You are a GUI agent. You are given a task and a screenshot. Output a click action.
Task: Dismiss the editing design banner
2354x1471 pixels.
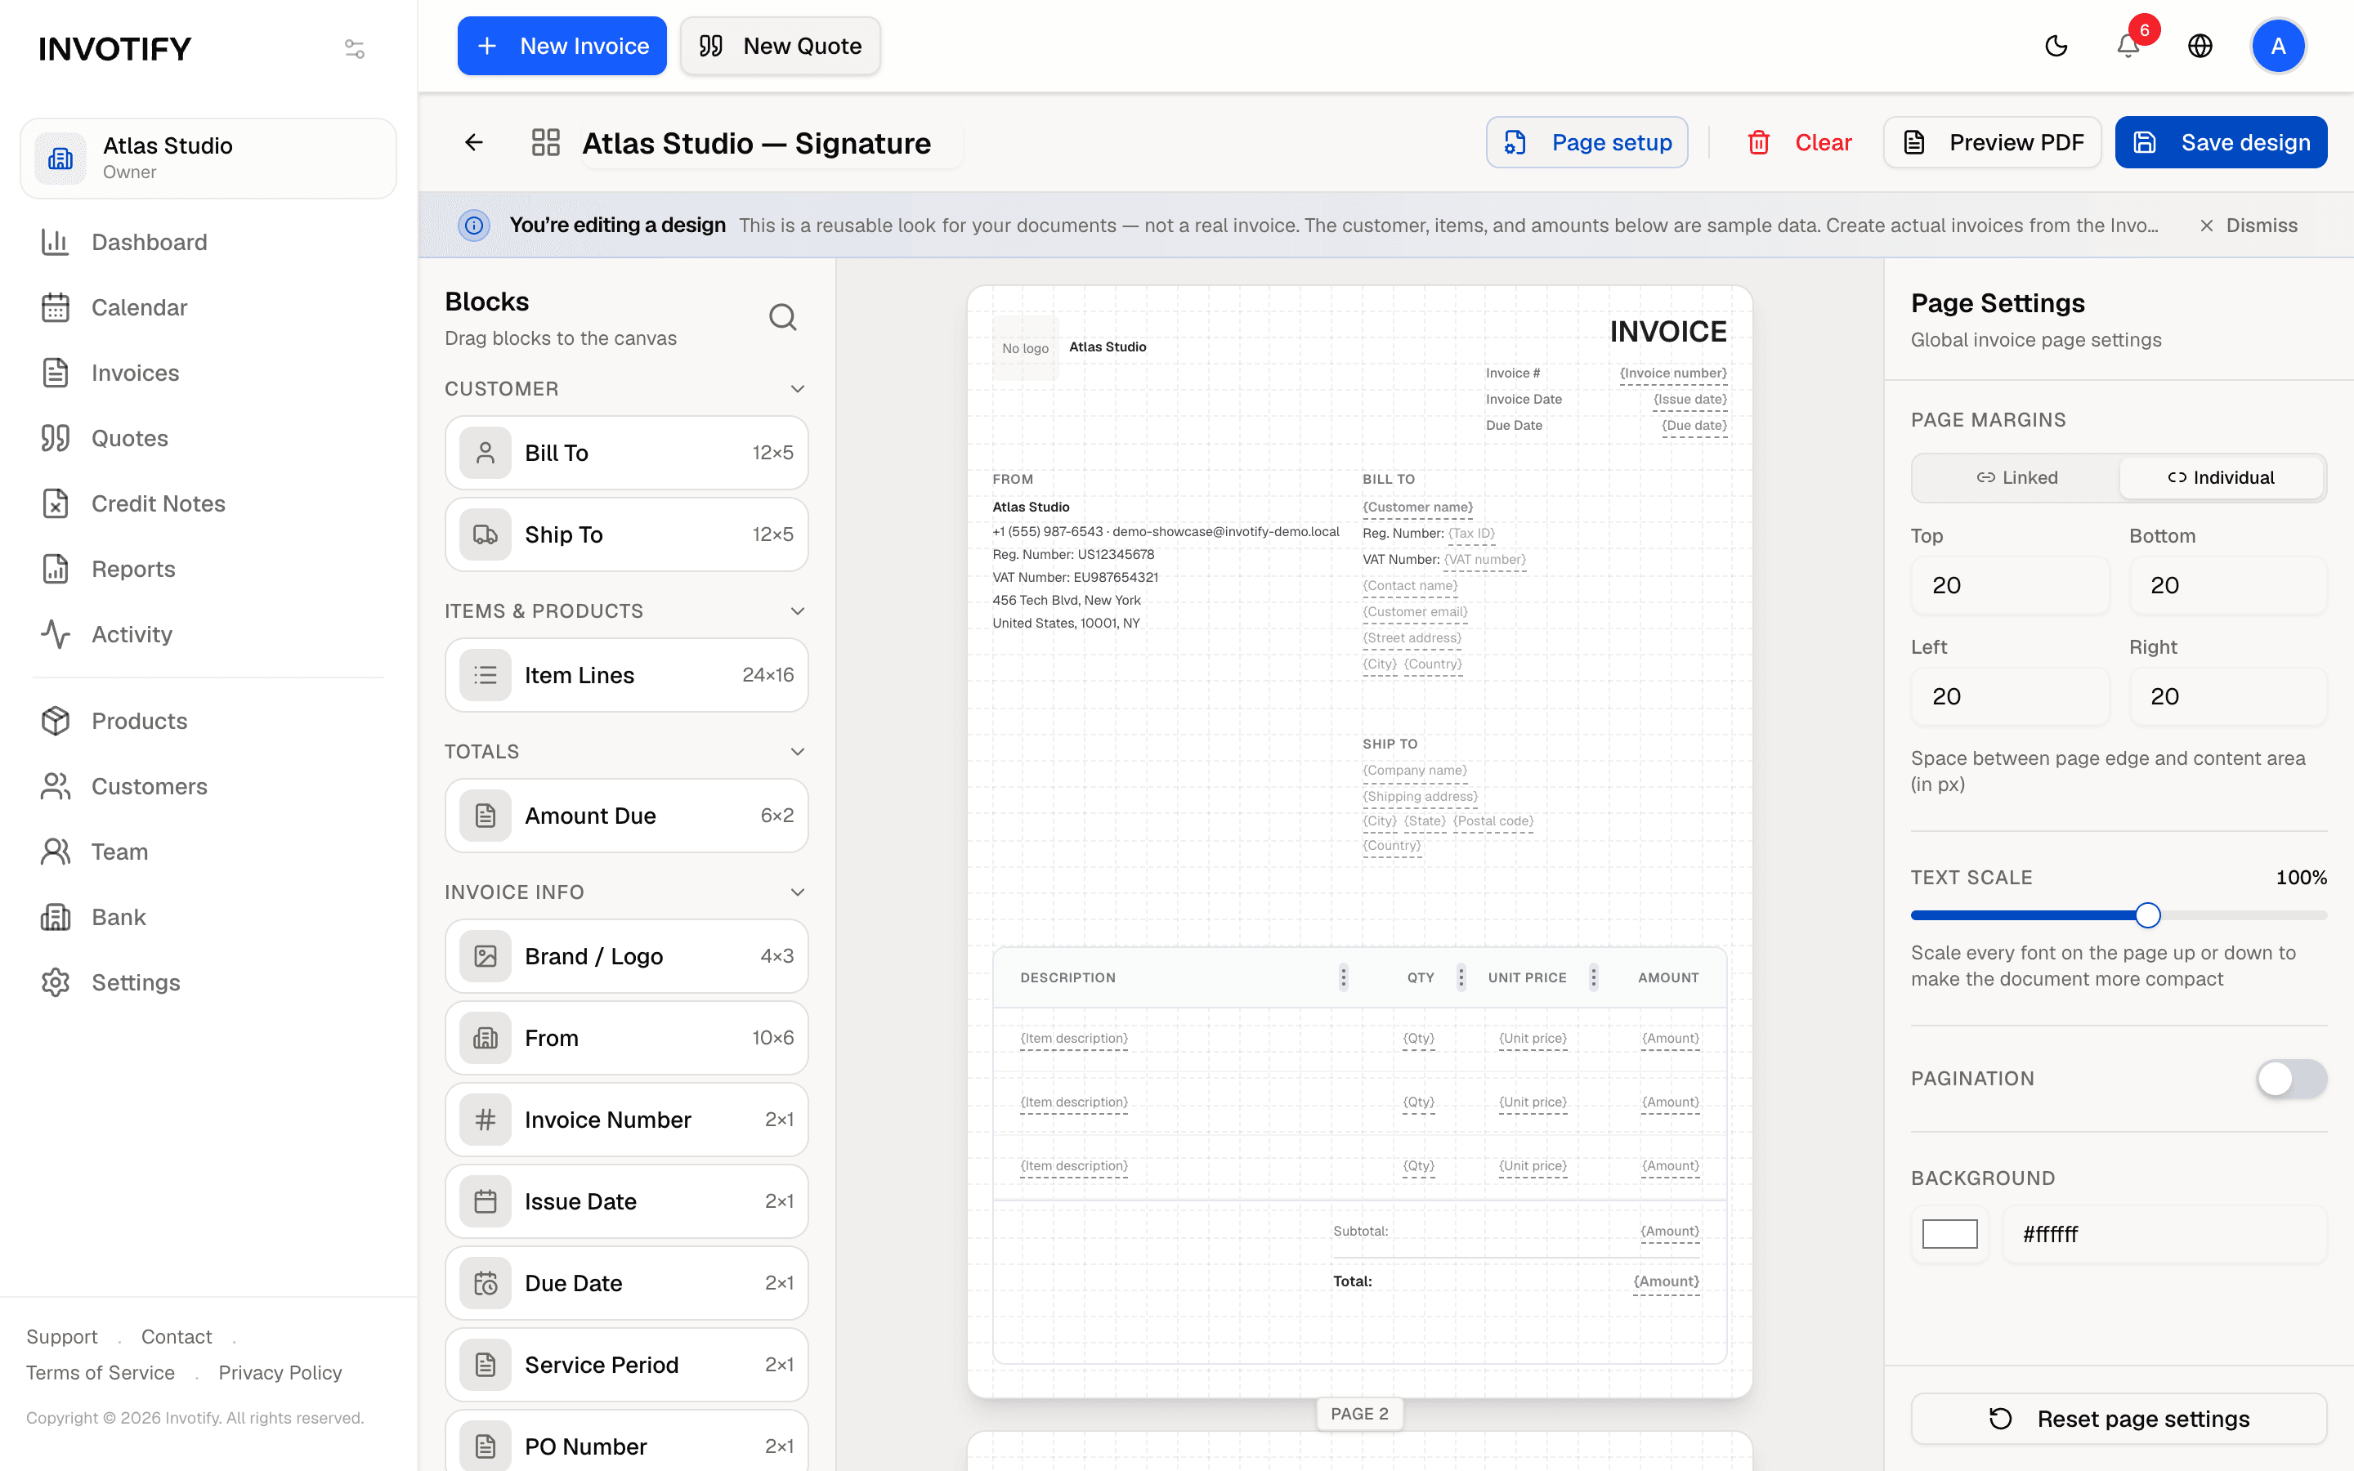[2248, 226]
